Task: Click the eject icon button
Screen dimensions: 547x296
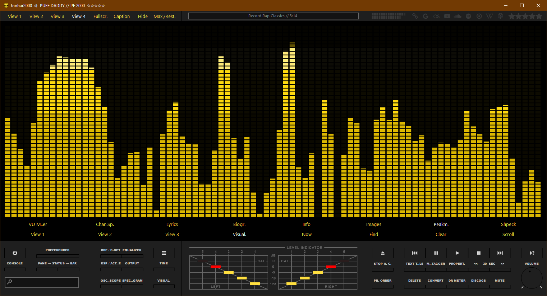Action: (382, 253)
